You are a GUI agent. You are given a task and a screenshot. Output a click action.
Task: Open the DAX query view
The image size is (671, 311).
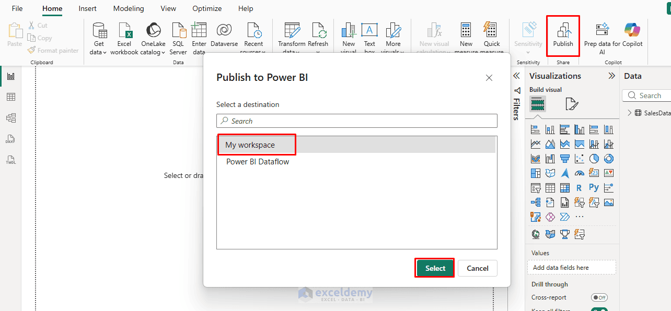coord(10,139)
